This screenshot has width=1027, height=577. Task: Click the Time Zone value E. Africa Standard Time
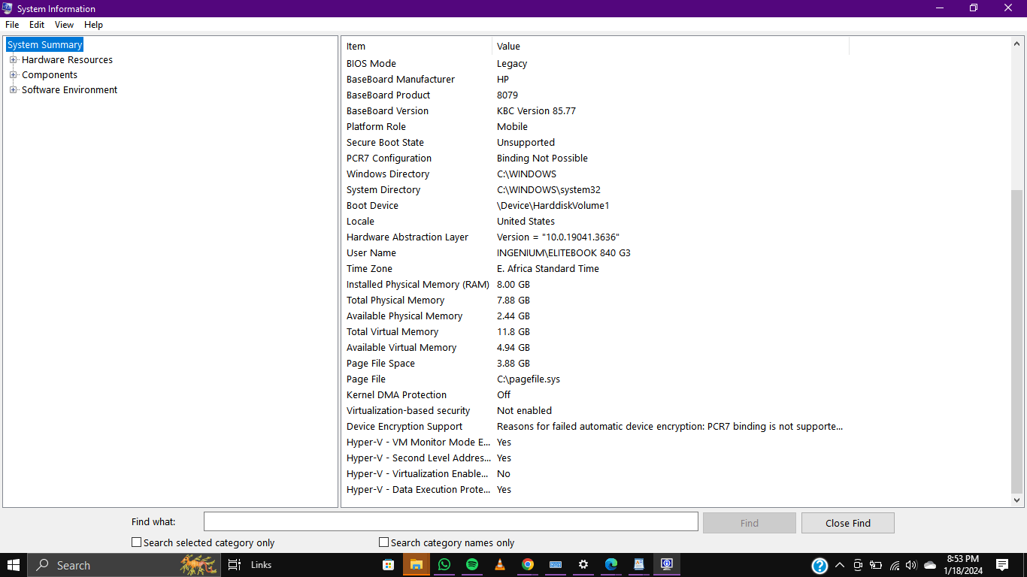[x=548, y=269]
